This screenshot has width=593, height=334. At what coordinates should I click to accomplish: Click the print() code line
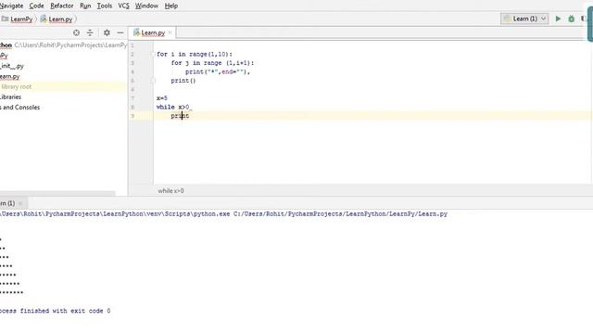[183, 81]
